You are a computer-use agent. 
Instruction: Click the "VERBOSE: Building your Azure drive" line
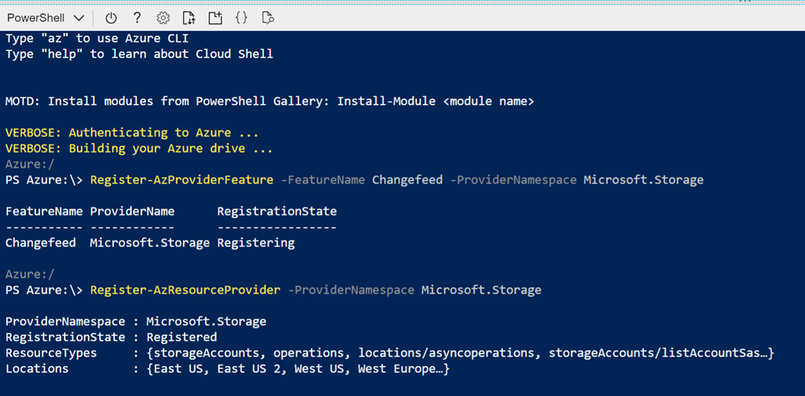139,148
